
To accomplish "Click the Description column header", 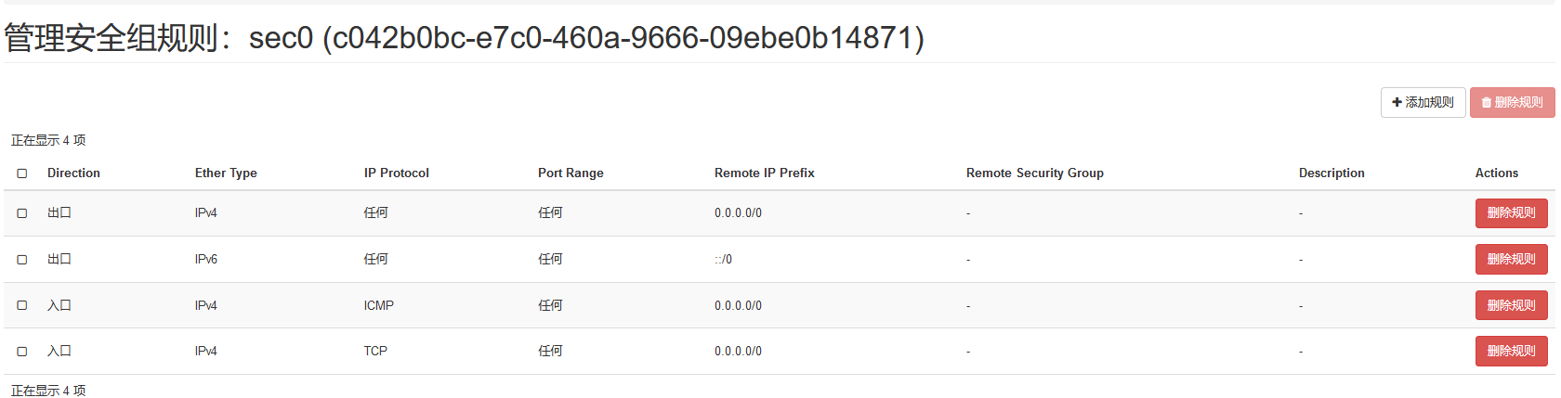I will tap(1331, 173).
